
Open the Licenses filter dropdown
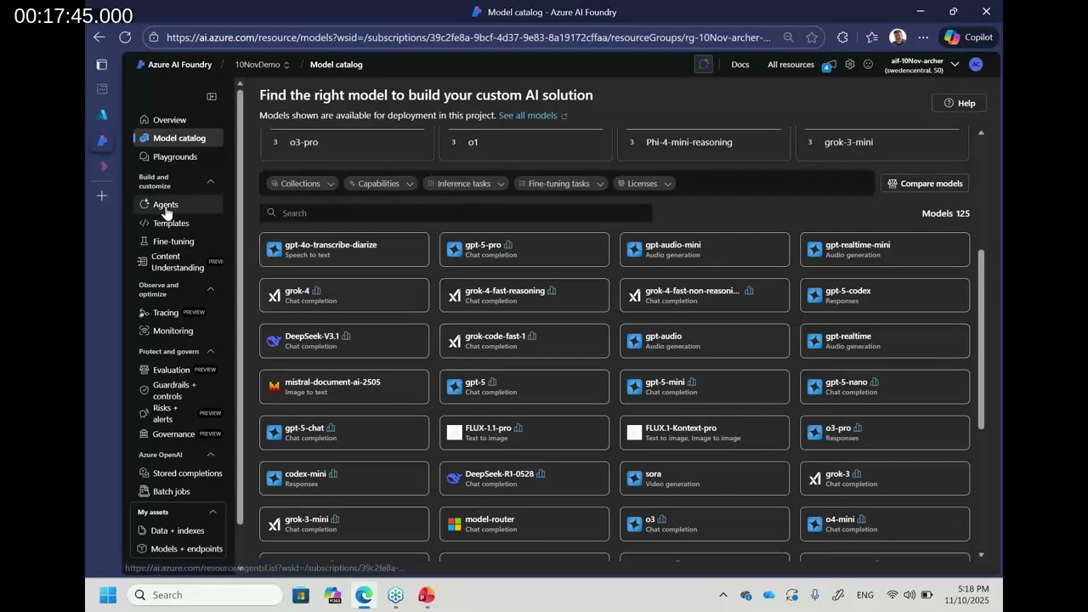point(643,184)
